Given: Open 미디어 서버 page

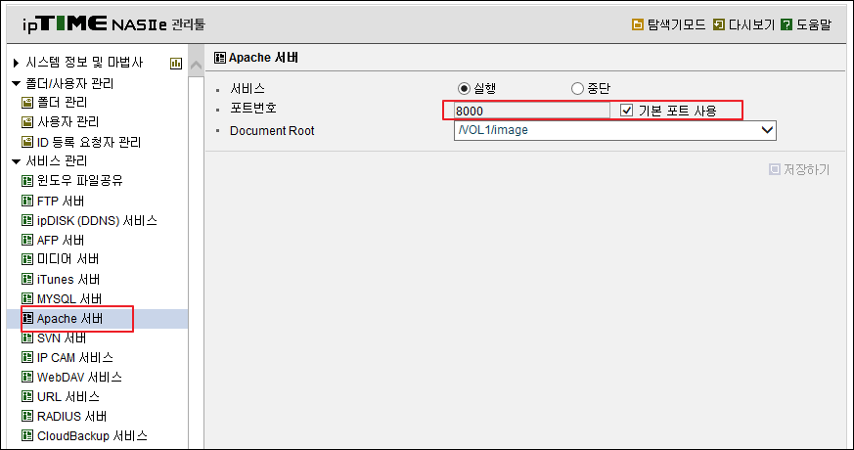Looking at the screenshot, I should point(68,259).
